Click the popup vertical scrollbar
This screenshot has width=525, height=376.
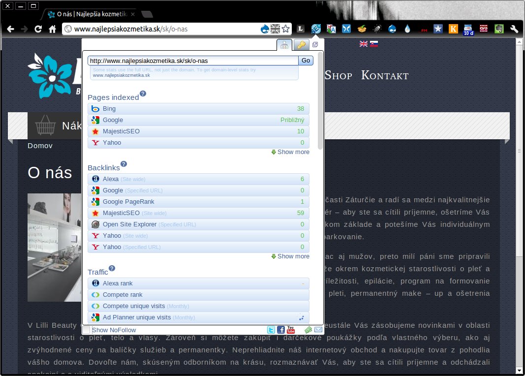(x=320, y=100)
